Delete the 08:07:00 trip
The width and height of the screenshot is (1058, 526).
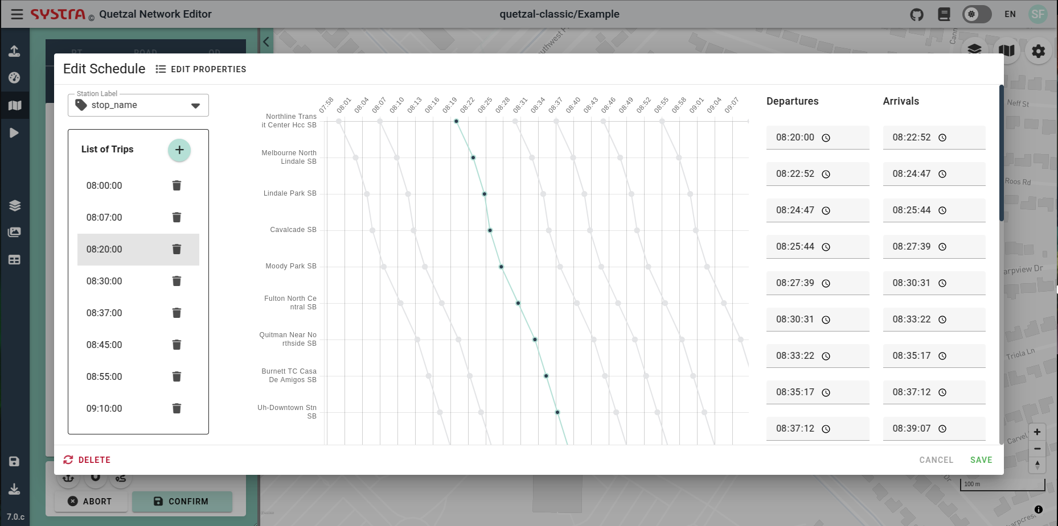[x=177, y=217]
